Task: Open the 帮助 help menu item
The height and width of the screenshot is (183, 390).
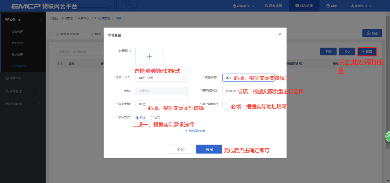Action: coord(332,6)
